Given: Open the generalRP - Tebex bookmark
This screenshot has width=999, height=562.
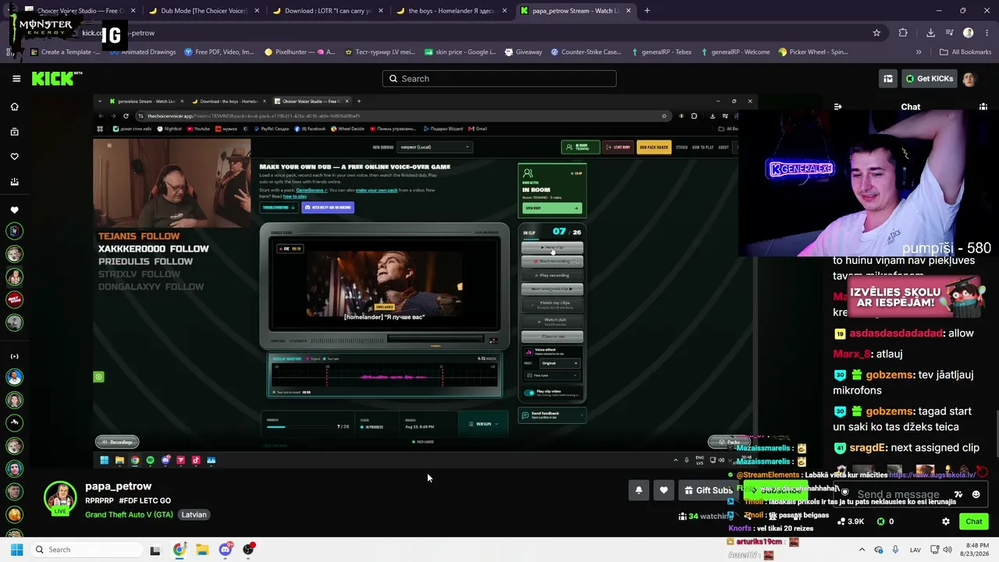Looking at the screenshot, I should [661, 52].
